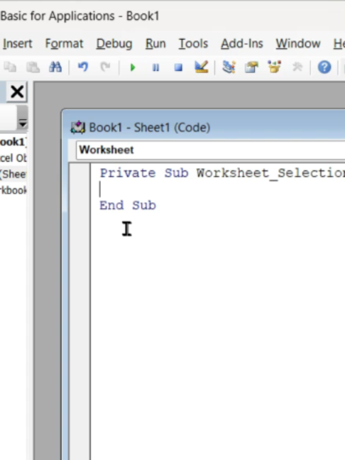Open the Tools menu
The image size is (345, 460).
coord(193,44)
